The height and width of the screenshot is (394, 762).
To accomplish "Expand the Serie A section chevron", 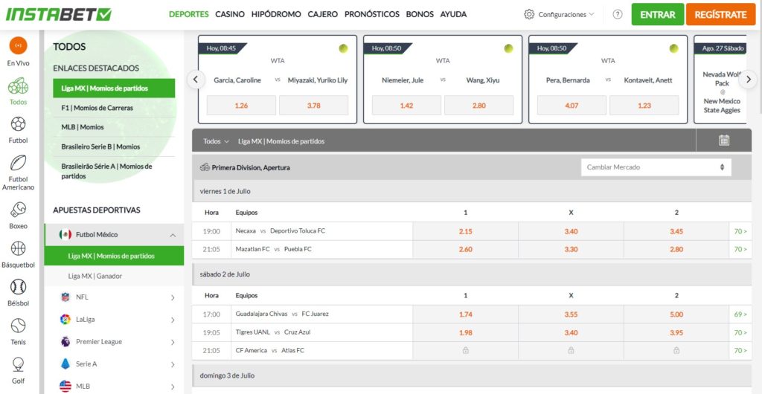I will coord(173,364).
